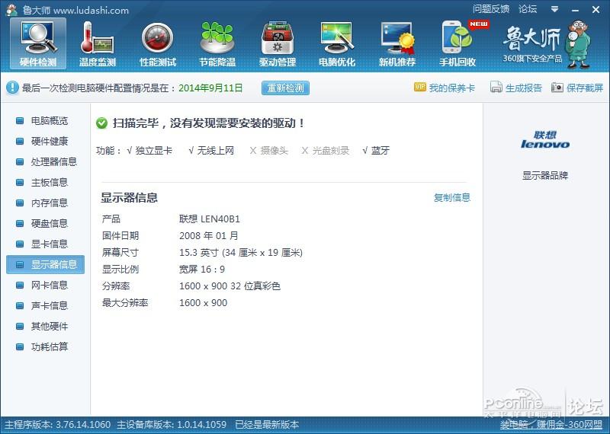The image size is (610, 434).
Task: Open the title bar dropdown menu arrow
Action: pyautogui.click(x=555, y=9)
